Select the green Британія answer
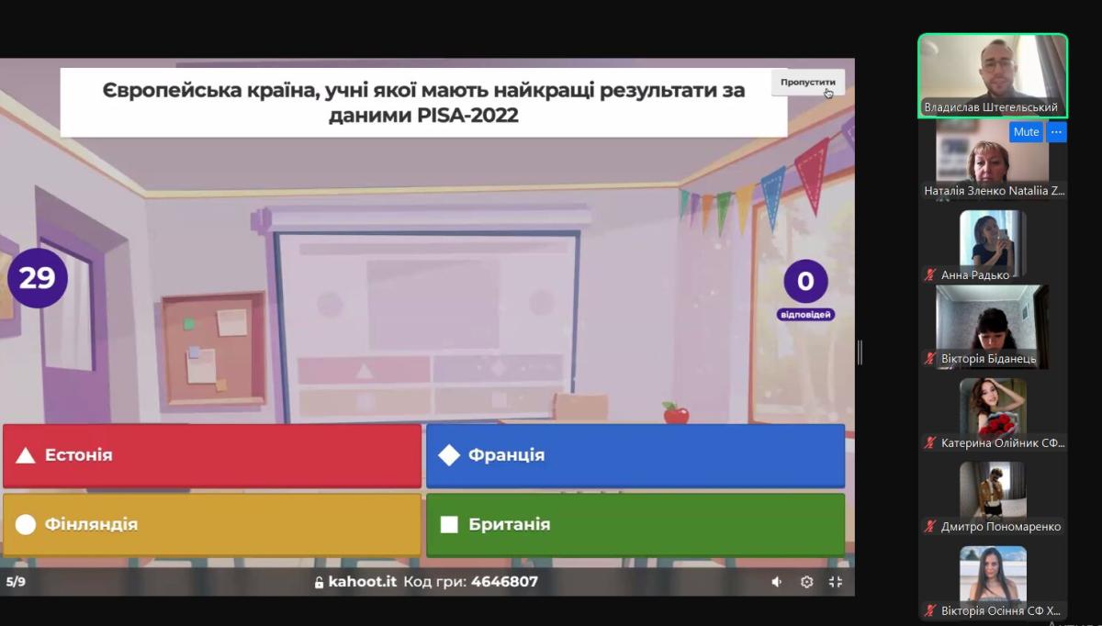1102x626 pixels. (x=635, y=525)
